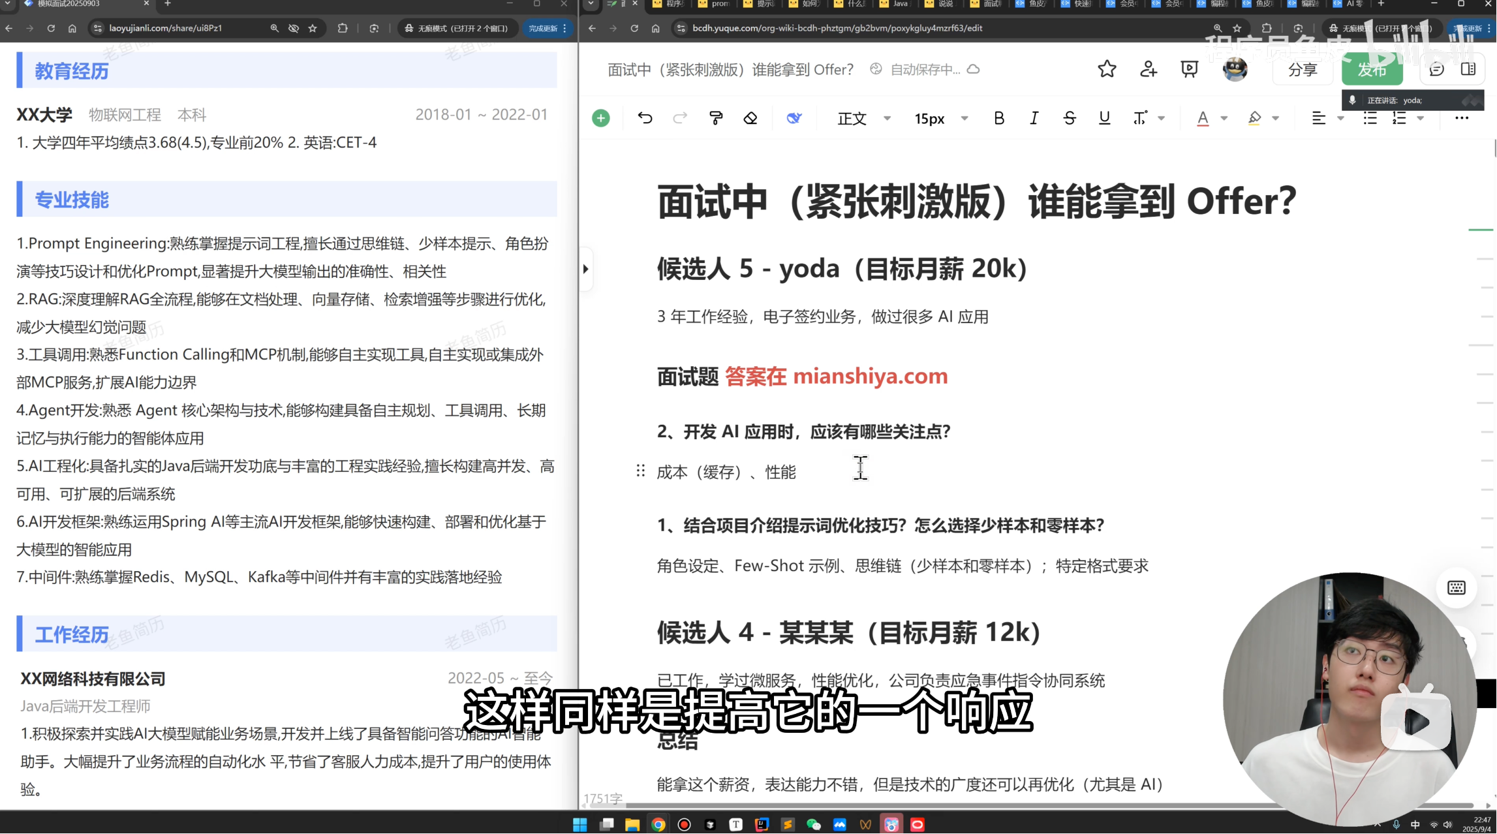Image resolution: width=1497 pixels, height=834 pixels.
Task: Click the undo arrow in editor toolbar
Action: [x=645, y=118]
